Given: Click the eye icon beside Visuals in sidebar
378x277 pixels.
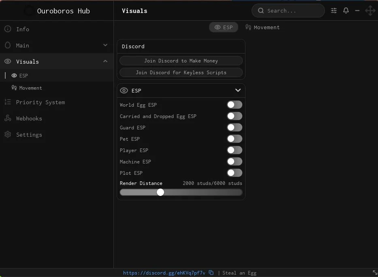Looking at the screenshot, I should point(8,62).
